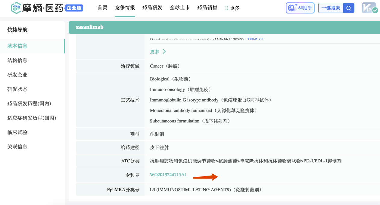Click the 一键搜索 search box

[x=331, y=8]
